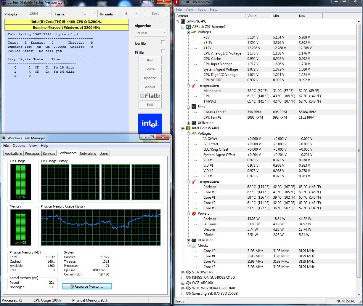This screenshot has width=363, height=306.
Task: Click the Temperatures thermometer icon under ASRock
Action: tap(194, 85)
